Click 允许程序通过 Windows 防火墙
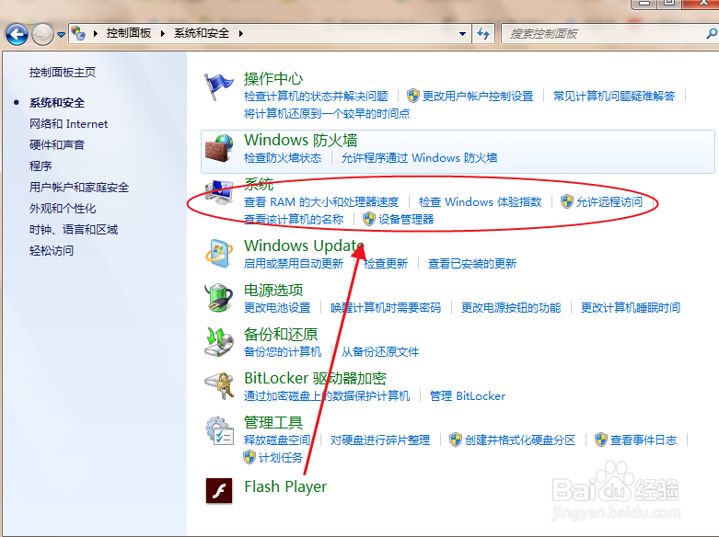The image size is (719, 537). [x=419, y=158]
